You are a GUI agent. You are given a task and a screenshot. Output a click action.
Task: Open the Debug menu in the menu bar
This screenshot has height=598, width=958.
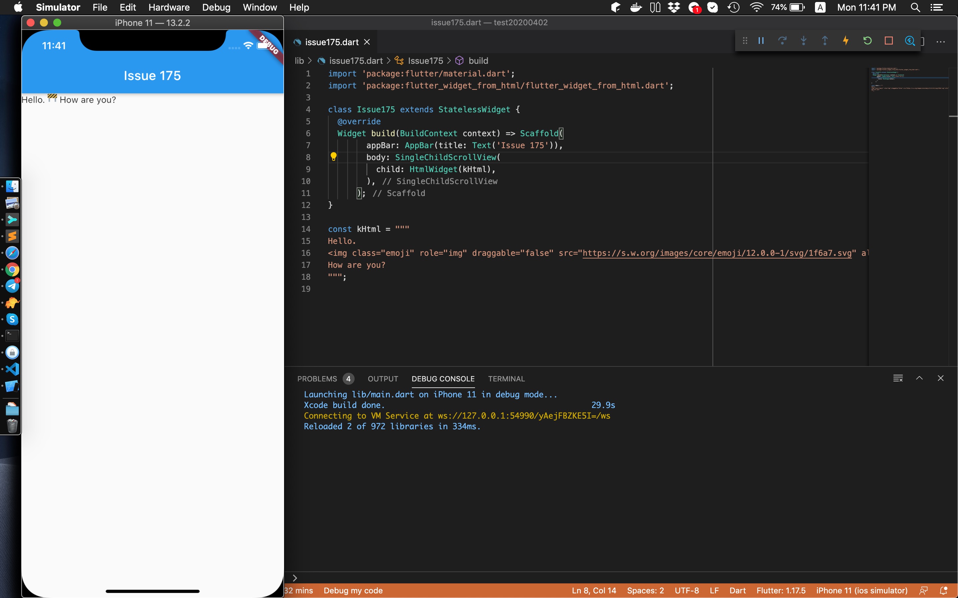tap(216, 7)
